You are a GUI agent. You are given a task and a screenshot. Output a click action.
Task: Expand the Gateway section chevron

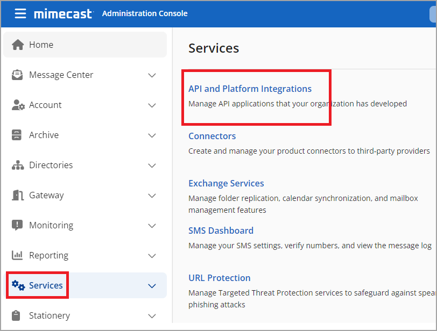click(x=152, y=196)
